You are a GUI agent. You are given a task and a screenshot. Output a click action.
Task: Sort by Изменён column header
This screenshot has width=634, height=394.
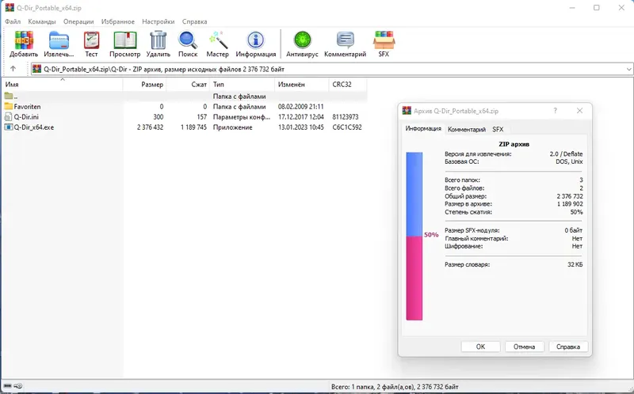pyautogui.click(x=302, y=85)
